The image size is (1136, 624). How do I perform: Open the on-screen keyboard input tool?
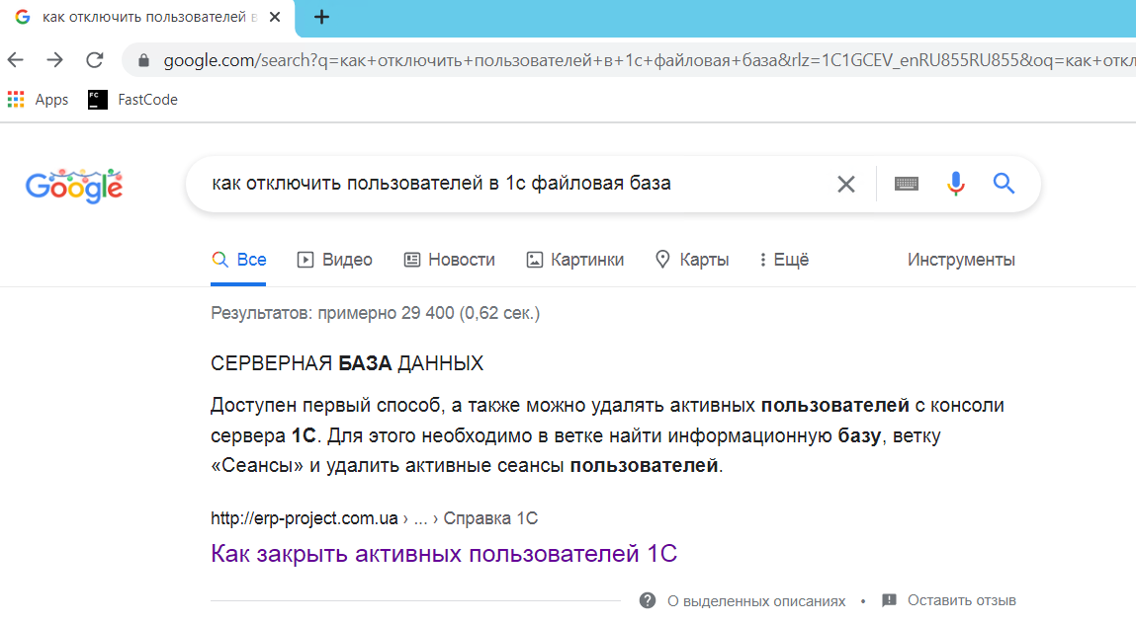[907, 184]
